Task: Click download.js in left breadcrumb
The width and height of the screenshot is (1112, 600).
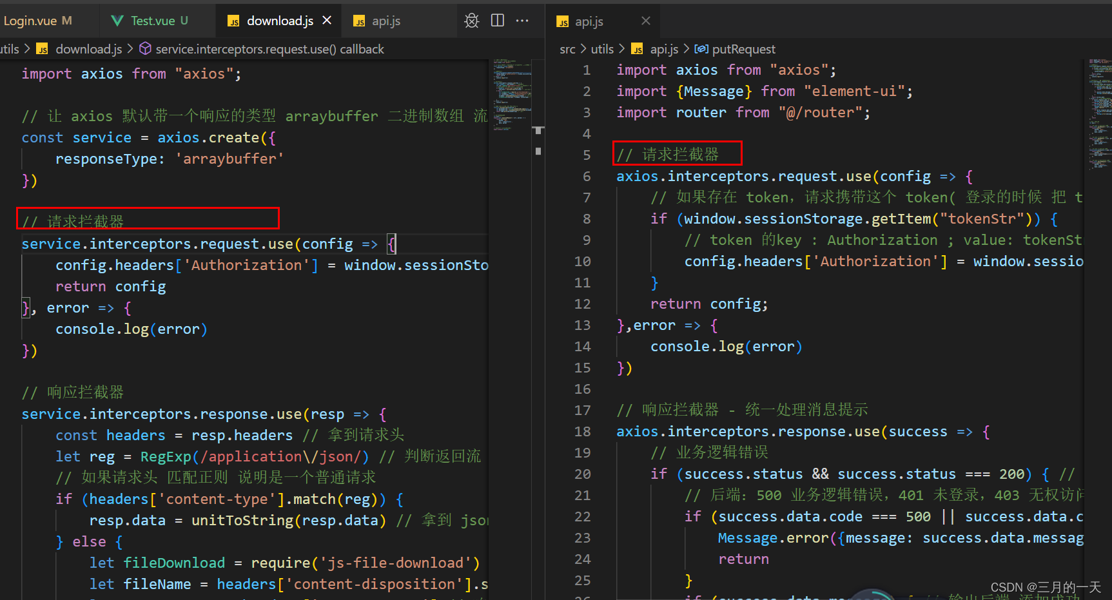Action: 88,49
